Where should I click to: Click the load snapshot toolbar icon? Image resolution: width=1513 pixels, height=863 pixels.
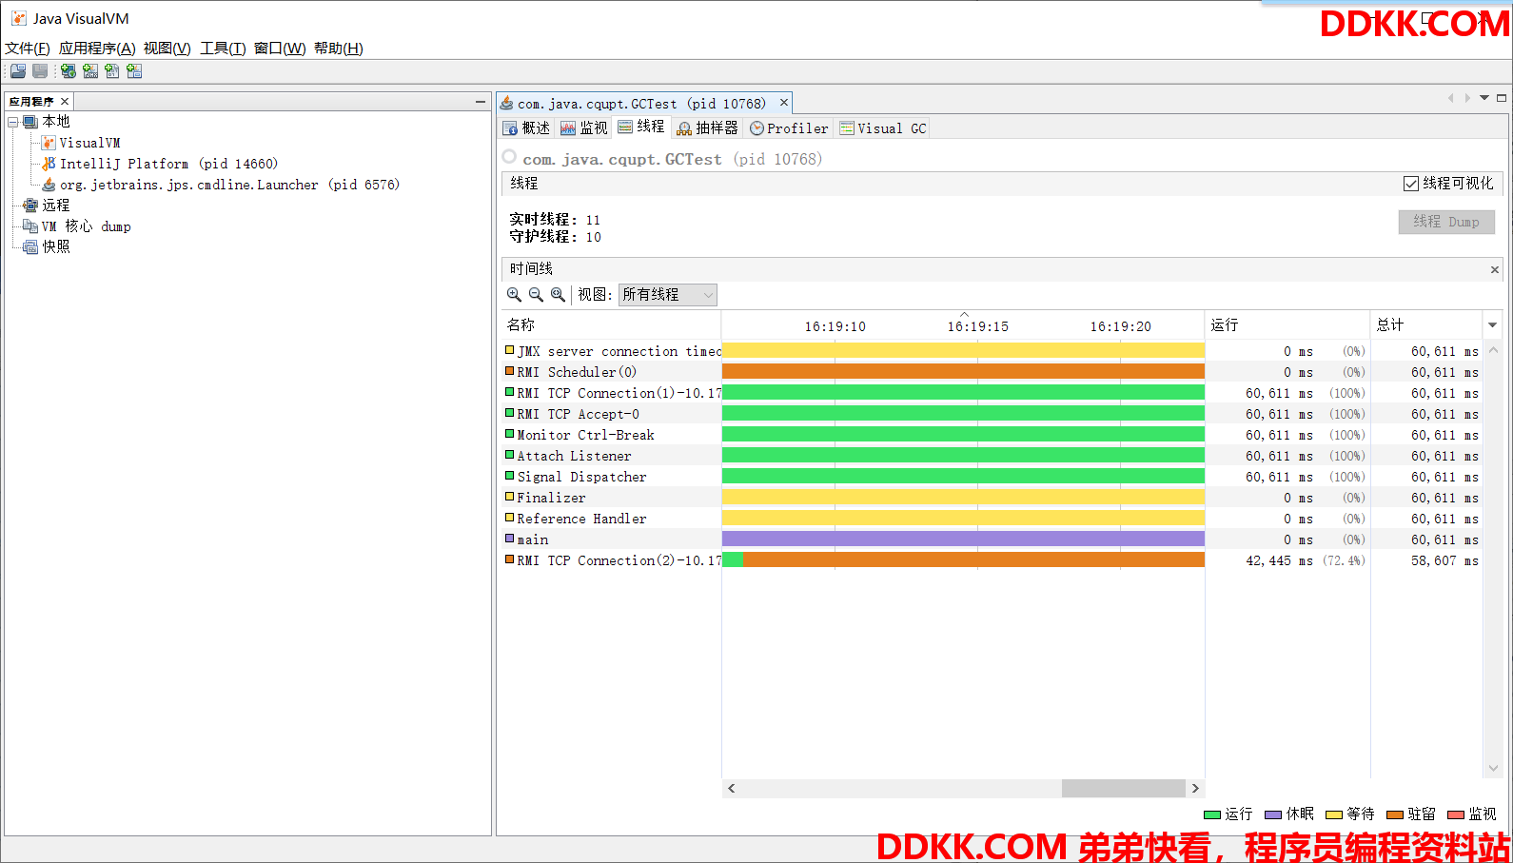coord(18,71)
